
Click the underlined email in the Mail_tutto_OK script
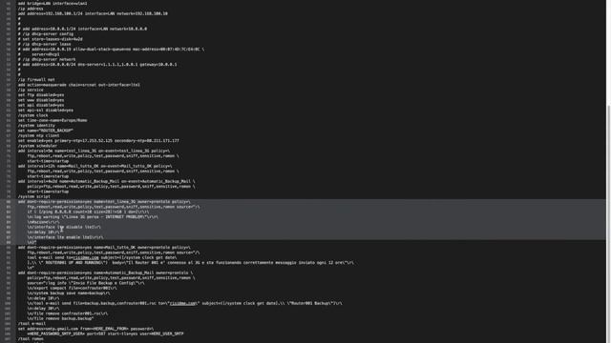coord(86,258)
